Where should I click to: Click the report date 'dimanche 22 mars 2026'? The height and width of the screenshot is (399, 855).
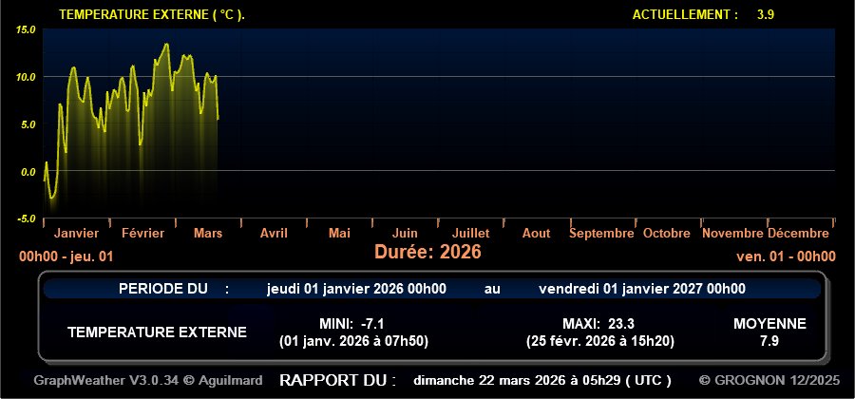[541, 380]
